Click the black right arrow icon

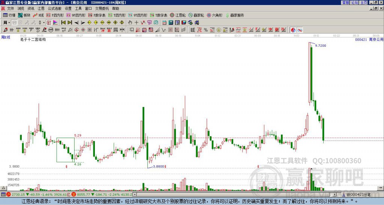click(83, 23)
